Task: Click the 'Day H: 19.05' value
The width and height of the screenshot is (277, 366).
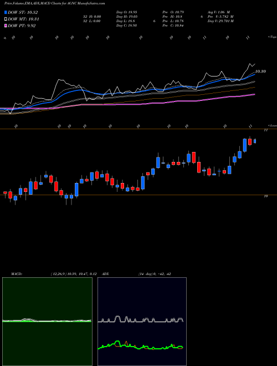Action: [127, 17]
